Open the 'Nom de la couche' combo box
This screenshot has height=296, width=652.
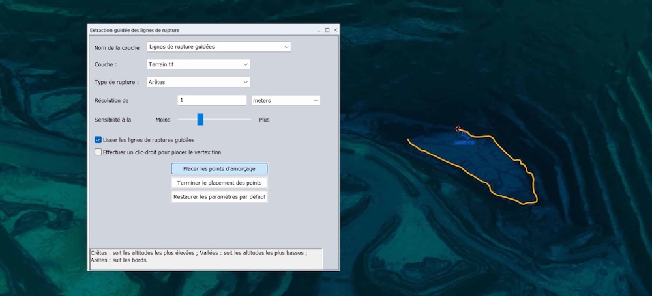click(218, 47)
